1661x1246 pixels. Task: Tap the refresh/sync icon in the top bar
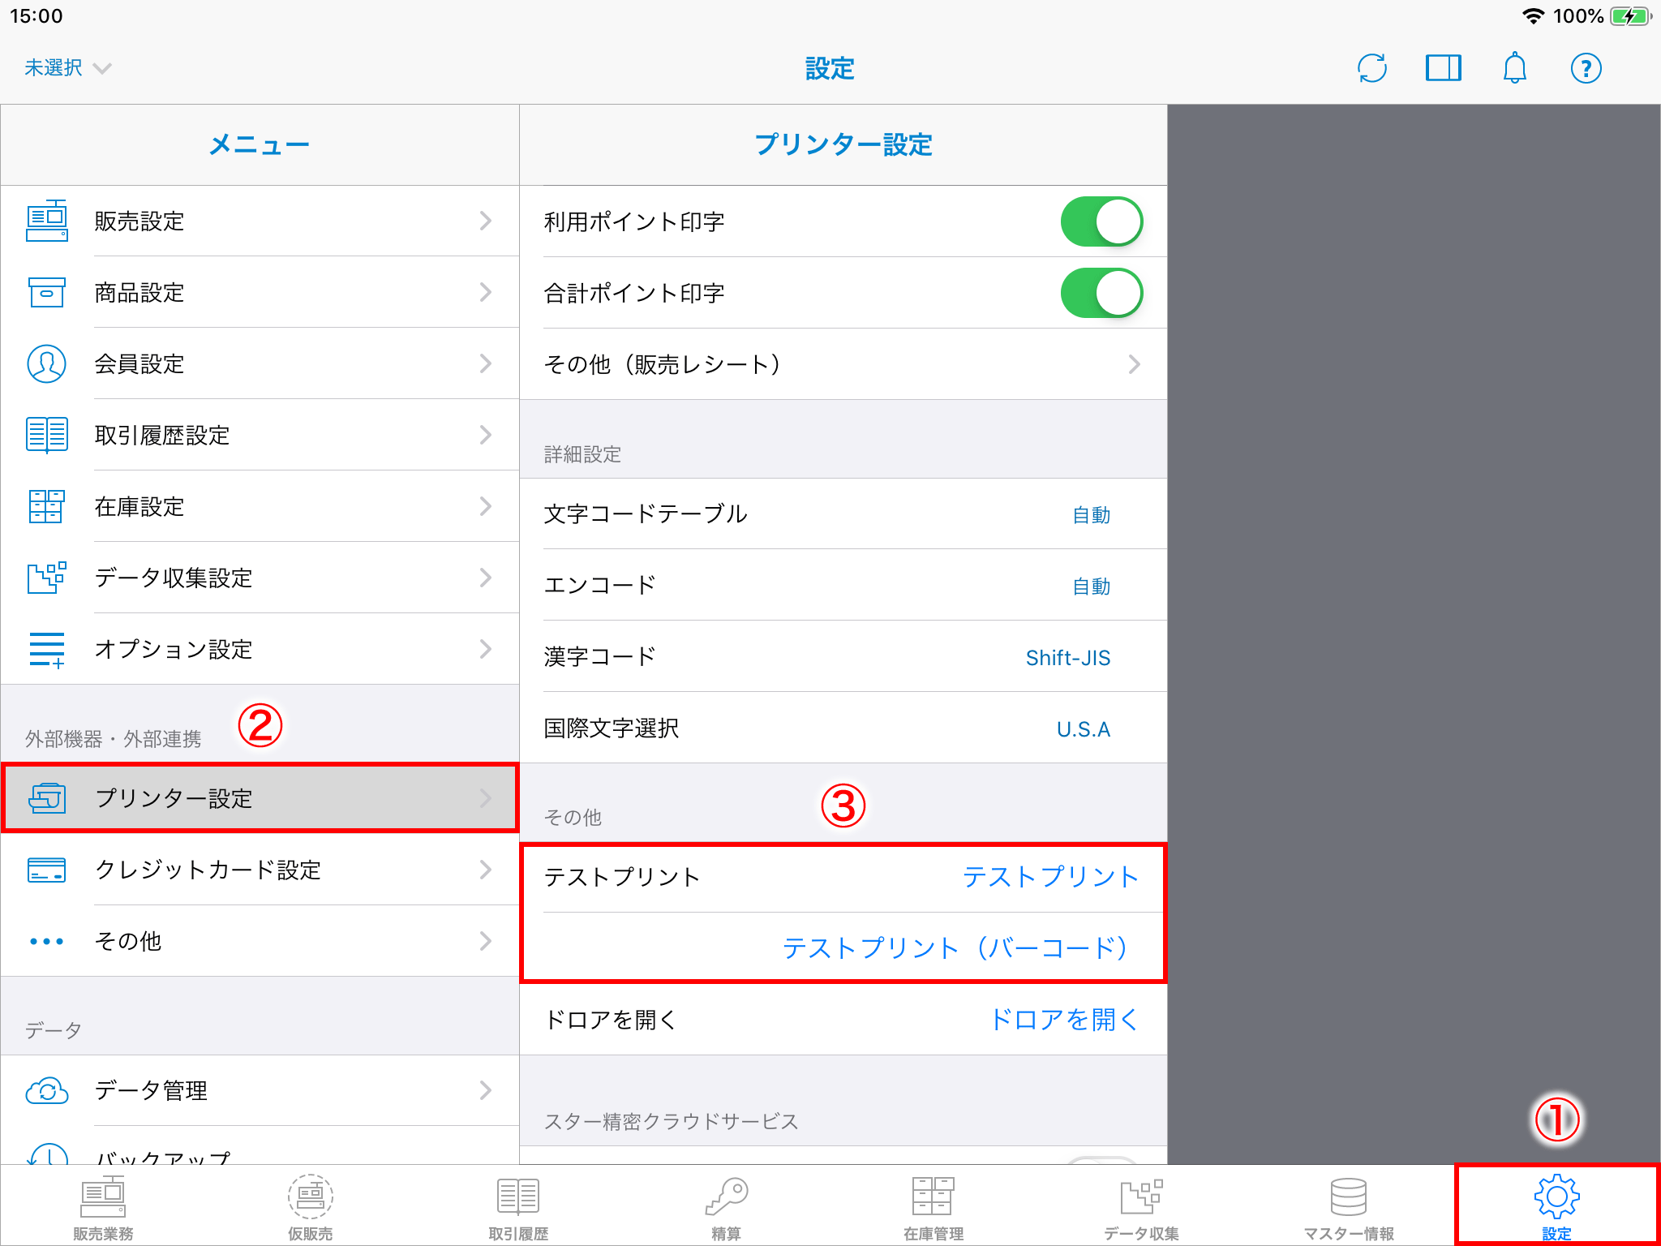coord(1372,68)
